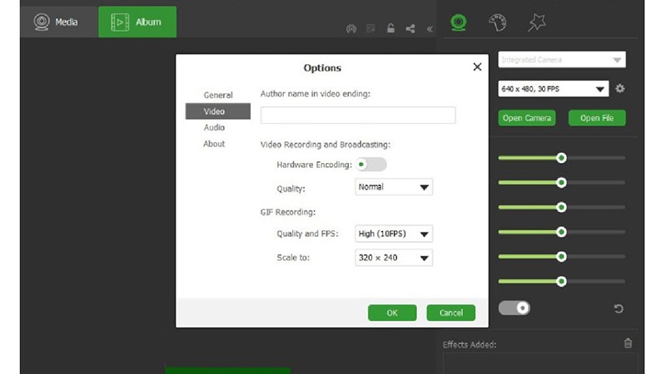Open the webcam source tab icon
This screenshot has height=374, width=666.
tap(458, 22)
